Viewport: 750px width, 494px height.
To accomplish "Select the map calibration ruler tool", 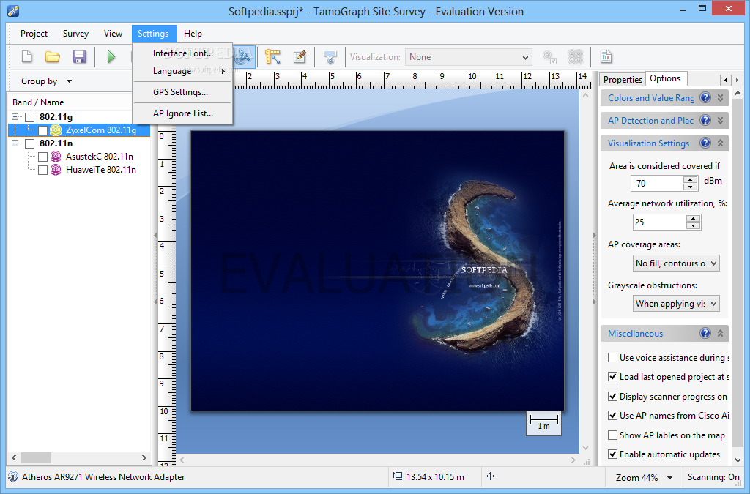I will [272, 57].
